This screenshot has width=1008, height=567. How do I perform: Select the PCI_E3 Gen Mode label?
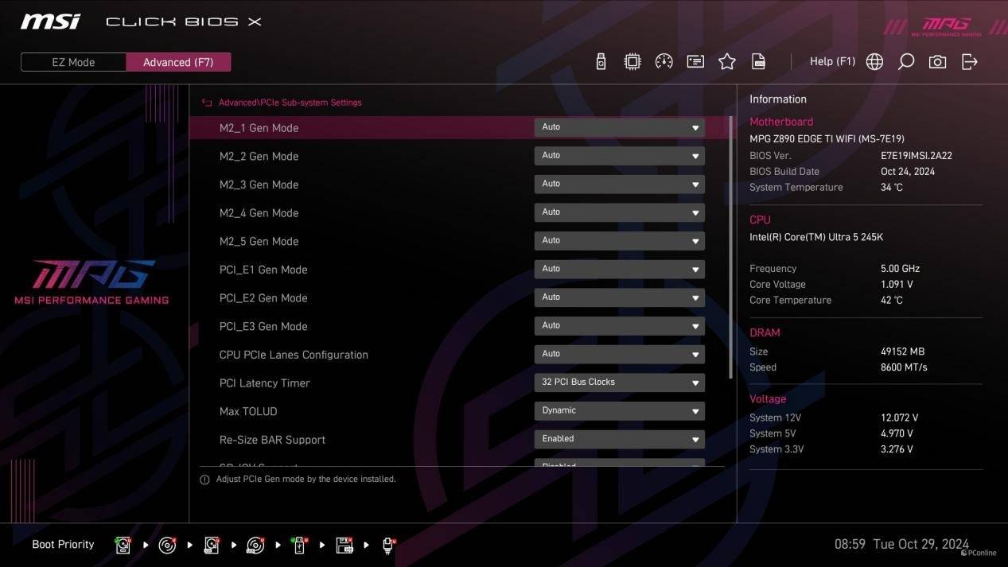(x=263, y=327)
